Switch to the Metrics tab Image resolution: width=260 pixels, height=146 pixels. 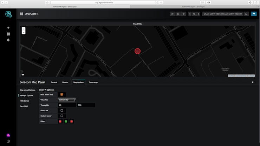point(65,82)
